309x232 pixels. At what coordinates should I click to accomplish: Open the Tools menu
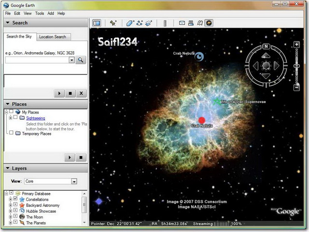coord(40,14)
